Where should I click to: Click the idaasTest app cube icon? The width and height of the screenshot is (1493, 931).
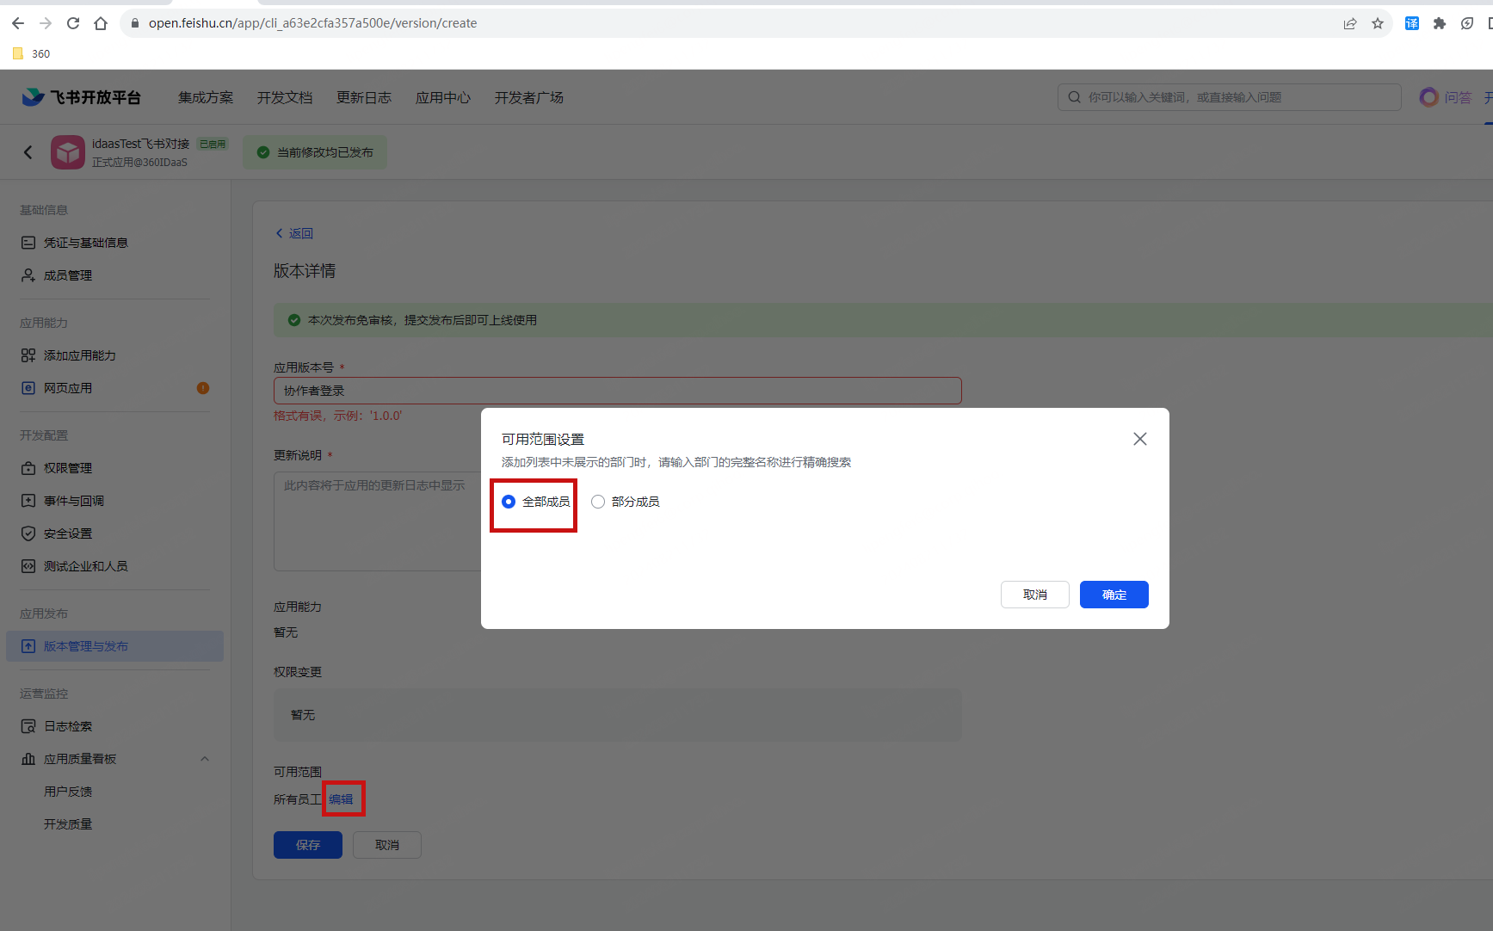pyautogui.click(x=68, y=152)
